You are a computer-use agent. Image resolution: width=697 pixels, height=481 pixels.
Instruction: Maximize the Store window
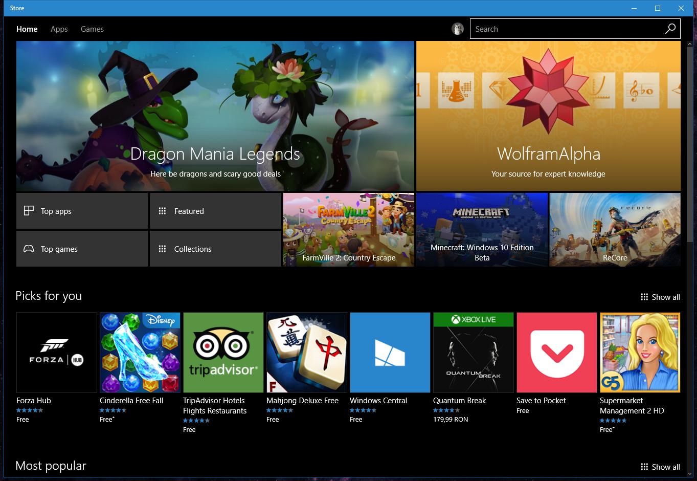click(658, 8)
